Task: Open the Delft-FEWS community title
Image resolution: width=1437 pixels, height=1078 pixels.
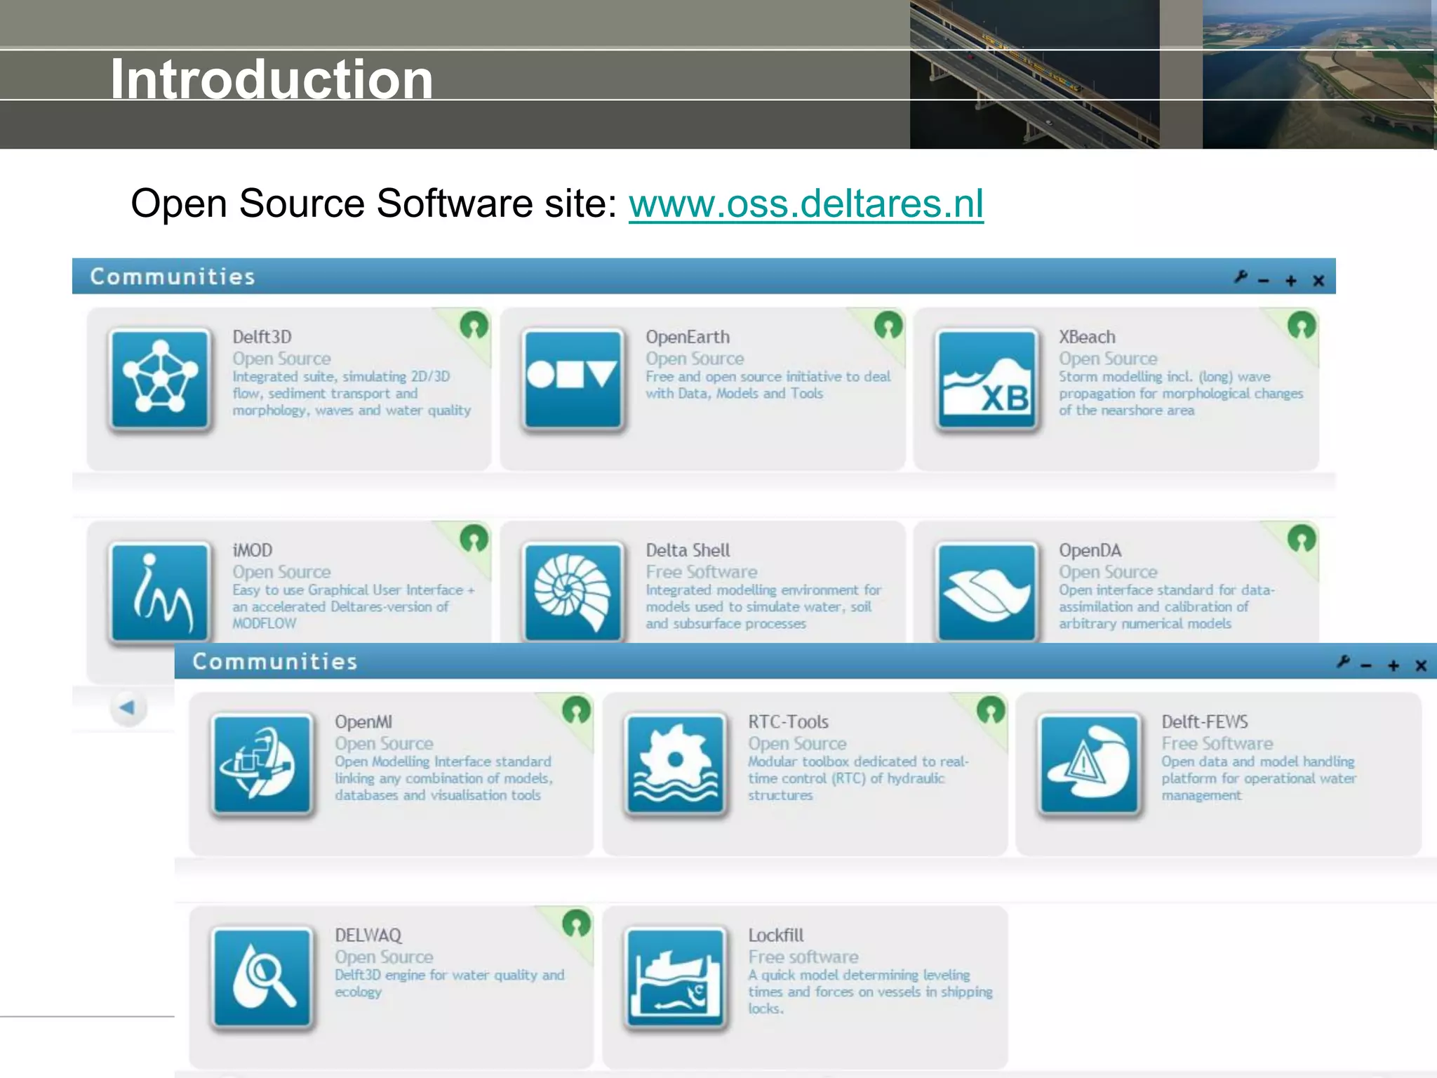Action: [x=1205, y=721]
